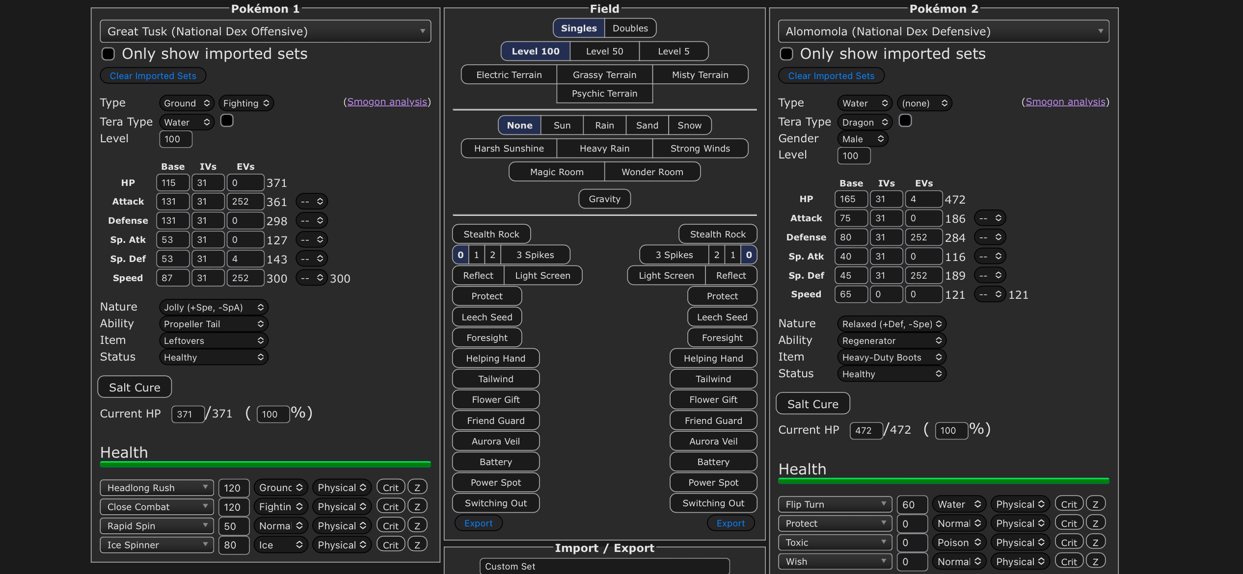Toggle Crit for Headlong Rush
The width and height of the screenshot is (1243, 574).
point(391,488)
